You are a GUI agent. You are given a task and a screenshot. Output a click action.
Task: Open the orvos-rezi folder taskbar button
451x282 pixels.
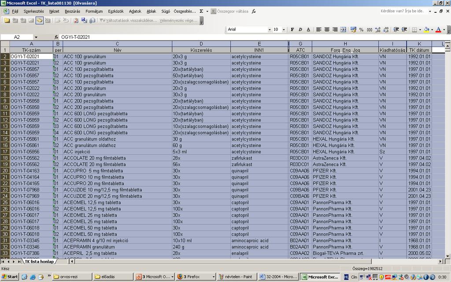72,277
